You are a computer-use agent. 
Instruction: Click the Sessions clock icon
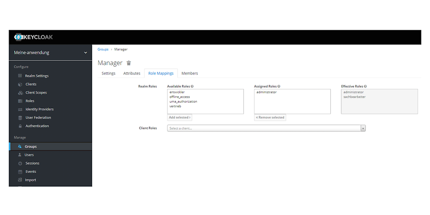tap(20, 163)
